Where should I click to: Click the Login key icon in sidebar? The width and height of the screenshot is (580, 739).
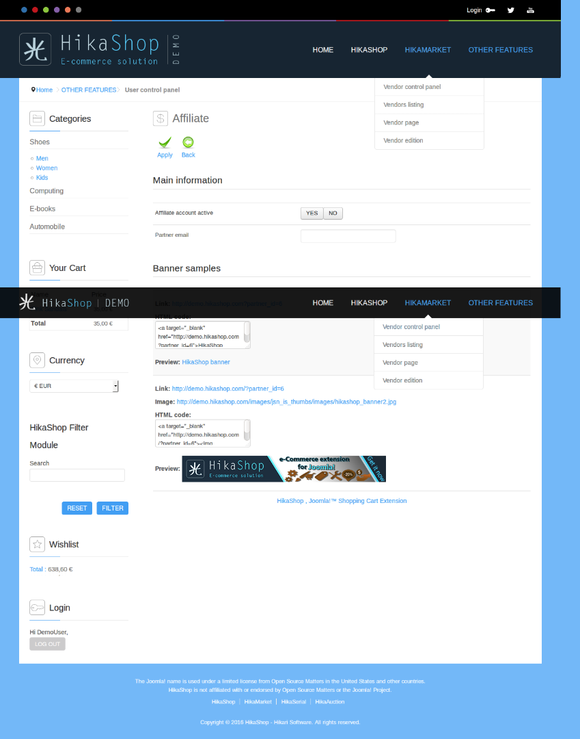click(x=37, y=608)
